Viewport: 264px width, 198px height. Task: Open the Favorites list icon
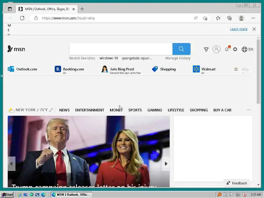tap(218, 18)
